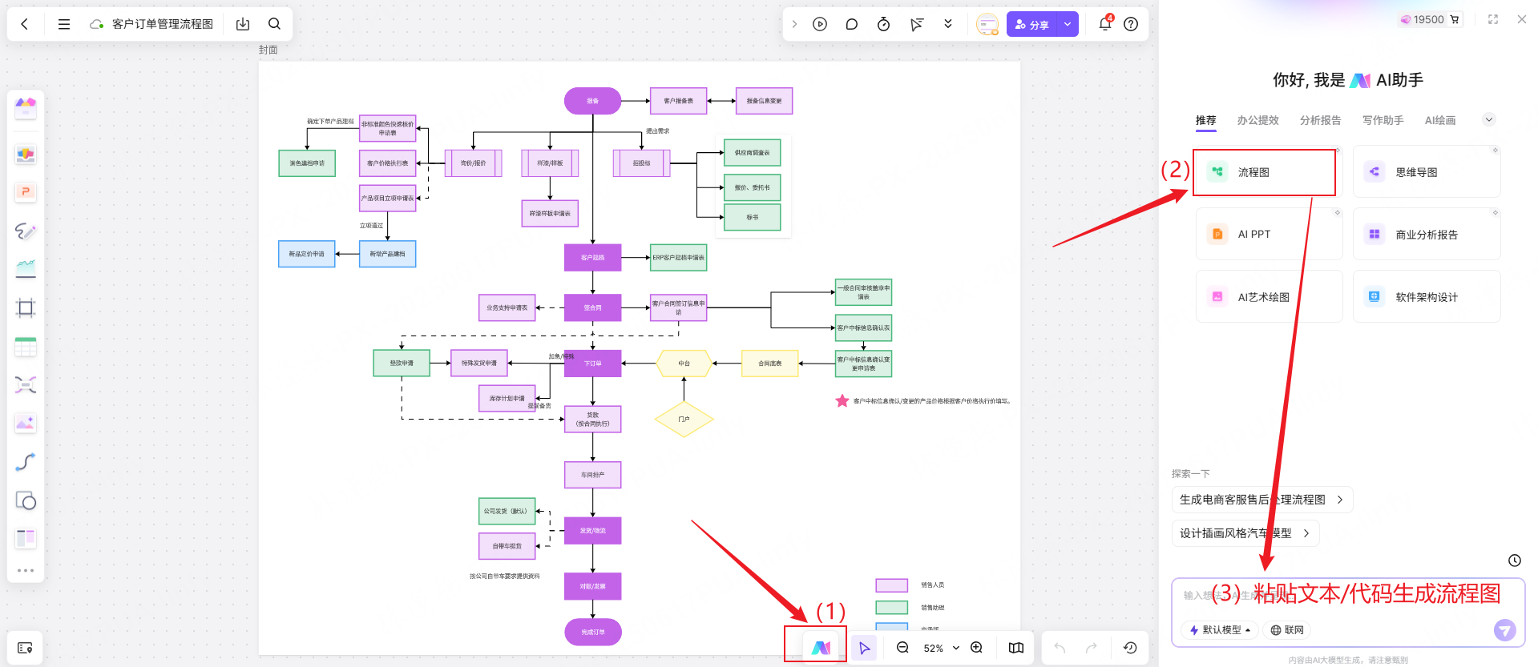The image size is (1538, 667).
Task: Choose the AI PPT card
Action: tap(1270, 234)
